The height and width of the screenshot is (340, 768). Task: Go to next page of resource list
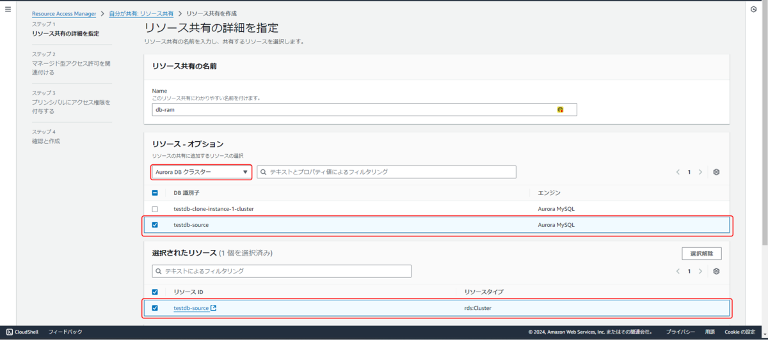pos(700,172)
